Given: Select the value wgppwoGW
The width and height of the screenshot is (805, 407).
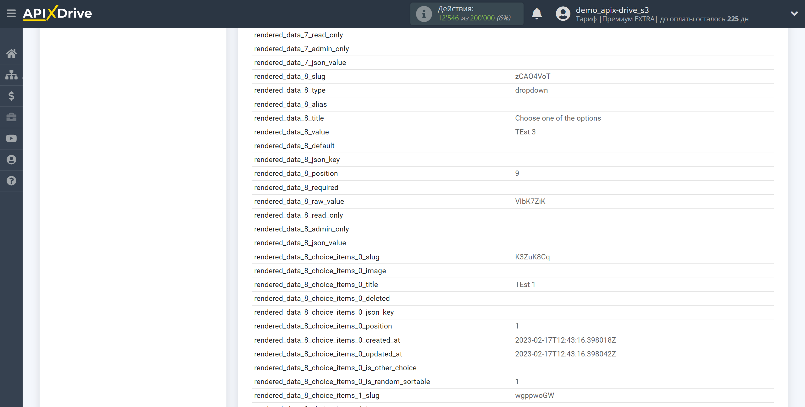Looking at the screenshot, I should tap(535, 395).
